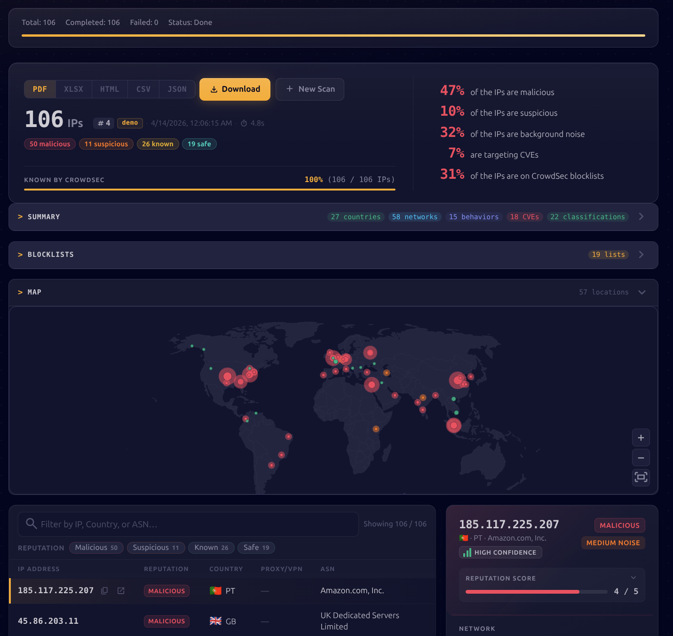Enable the Suspicious reputation filter

156,548
